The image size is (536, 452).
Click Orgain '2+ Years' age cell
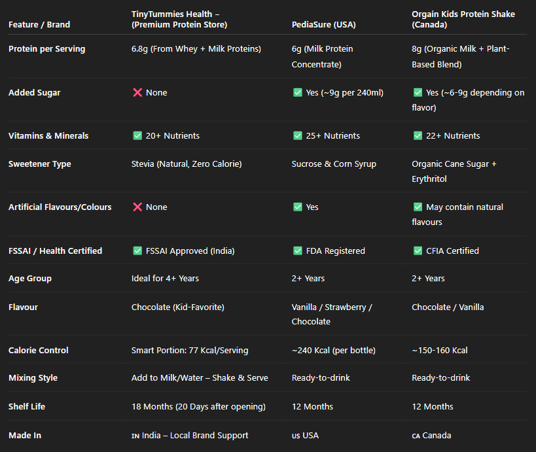point(428,279)
